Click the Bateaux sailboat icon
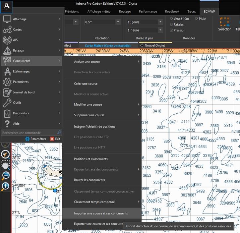Viewport: 240px width, 233px height. (7, 50)
